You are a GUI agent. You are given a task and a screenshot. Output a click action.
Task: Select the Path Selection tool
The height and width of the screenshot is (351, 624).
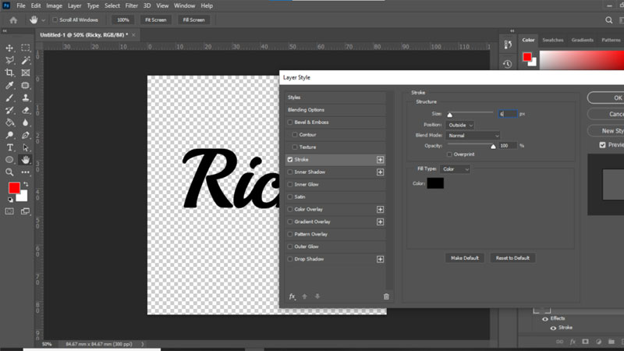tap(26, 147)
